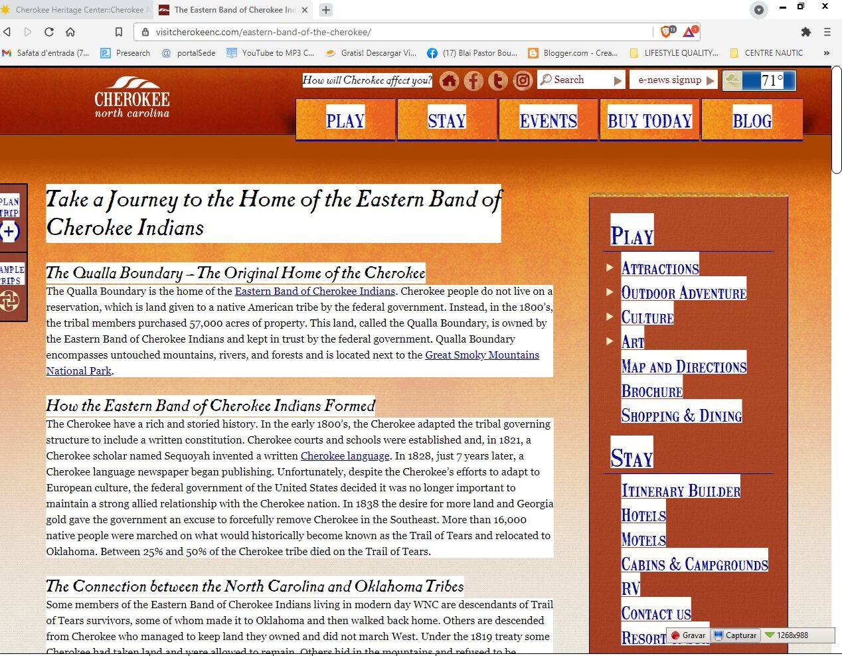Bookmark this page with the bookmark icon
The height and width of the screenshot is (656, 842).
118,32
